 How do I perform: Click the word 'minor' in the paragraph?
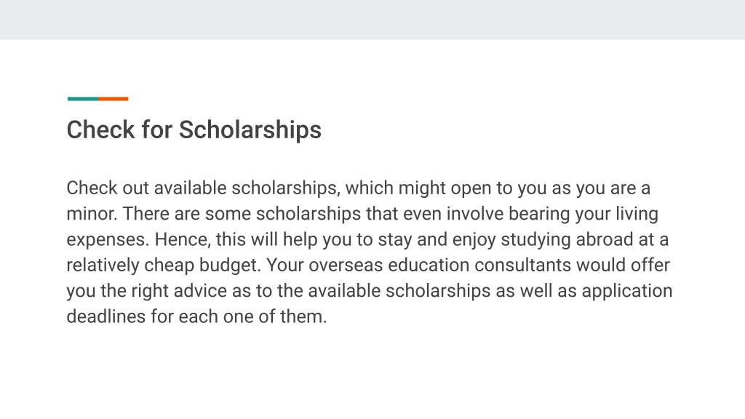[91, 214]
